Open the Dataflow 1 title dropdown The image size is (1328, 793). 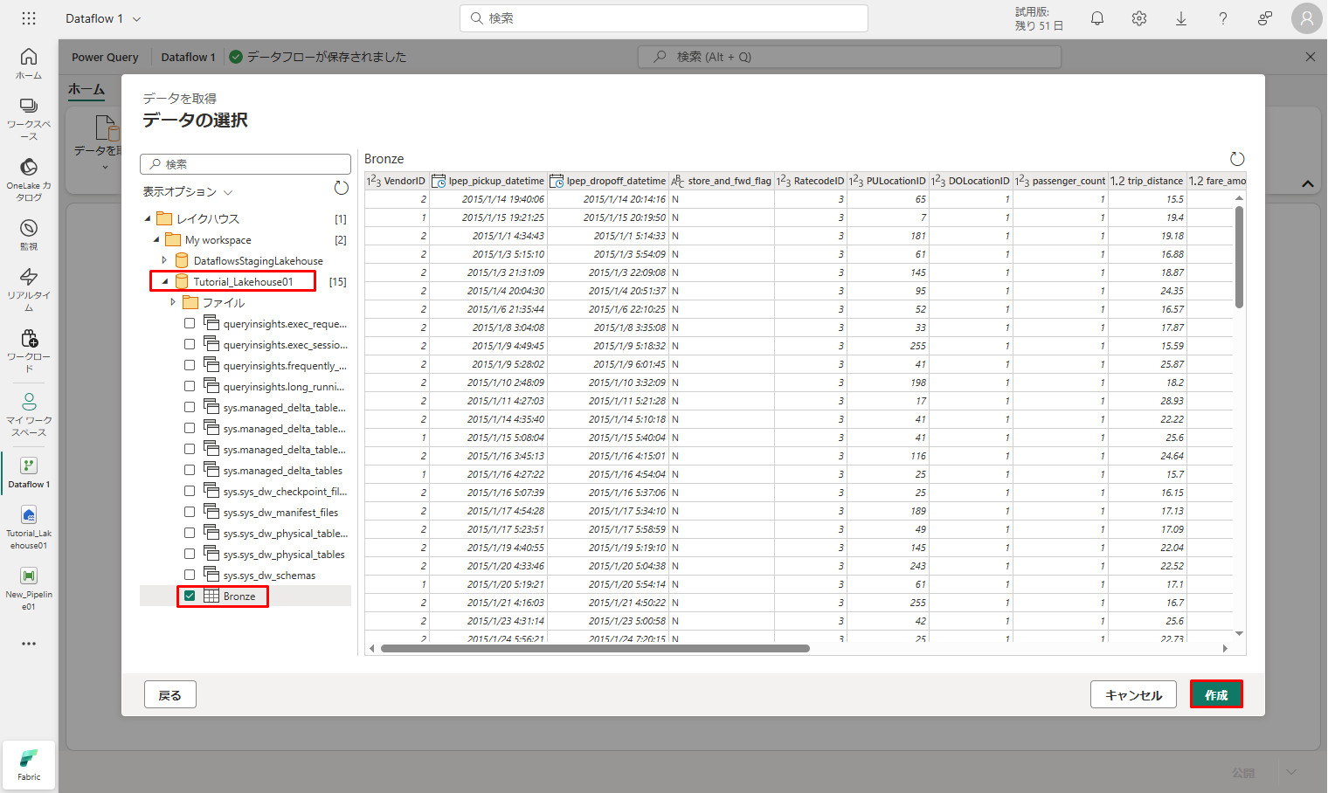coord(103,18)
